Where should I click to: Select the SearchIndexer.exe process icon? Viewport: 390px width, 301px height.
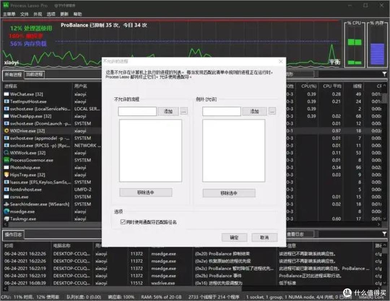click(6, 204)
